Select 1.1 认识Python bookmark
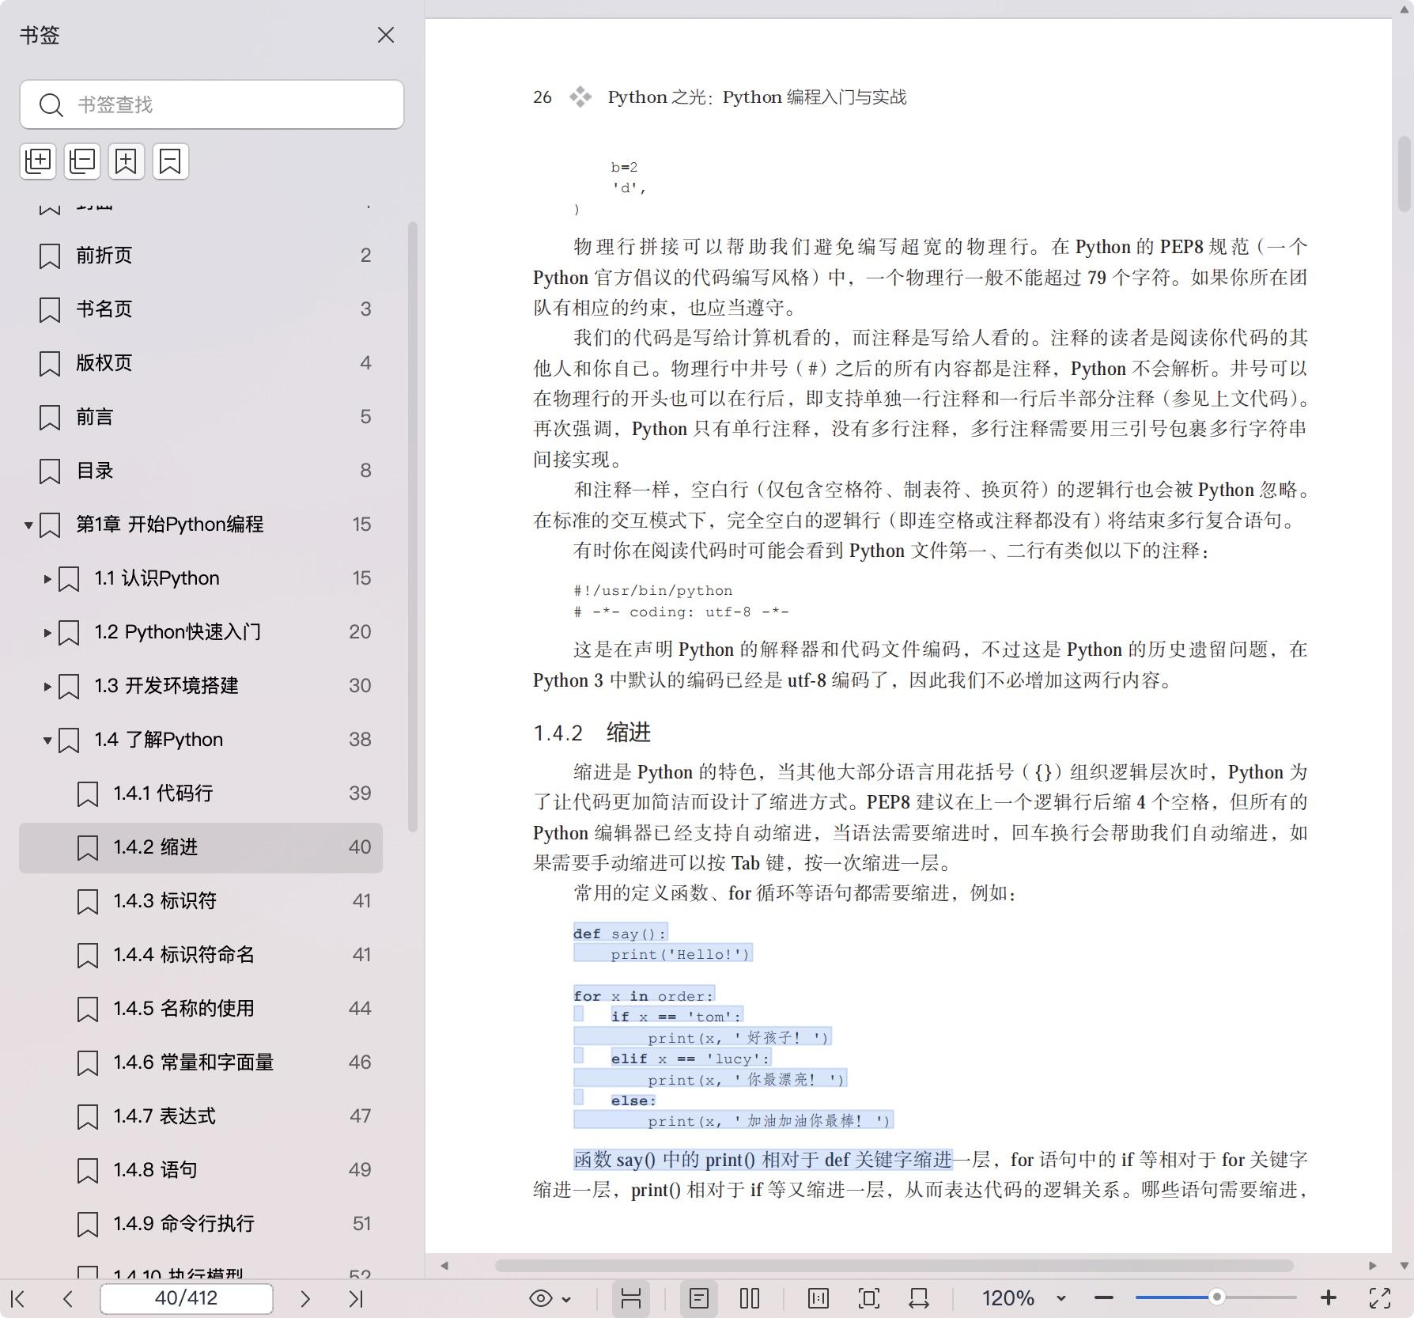The width and height of the screenshot is (1414, 1318). (x=157, y=578)
